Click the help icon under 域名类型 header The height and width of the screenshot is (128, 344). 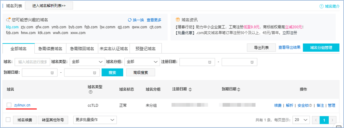pos(90,92)
